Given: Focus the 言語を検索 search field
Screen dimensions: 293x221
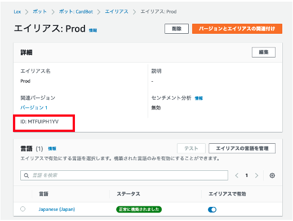Looking at the screenshot, I should (124, 175).
